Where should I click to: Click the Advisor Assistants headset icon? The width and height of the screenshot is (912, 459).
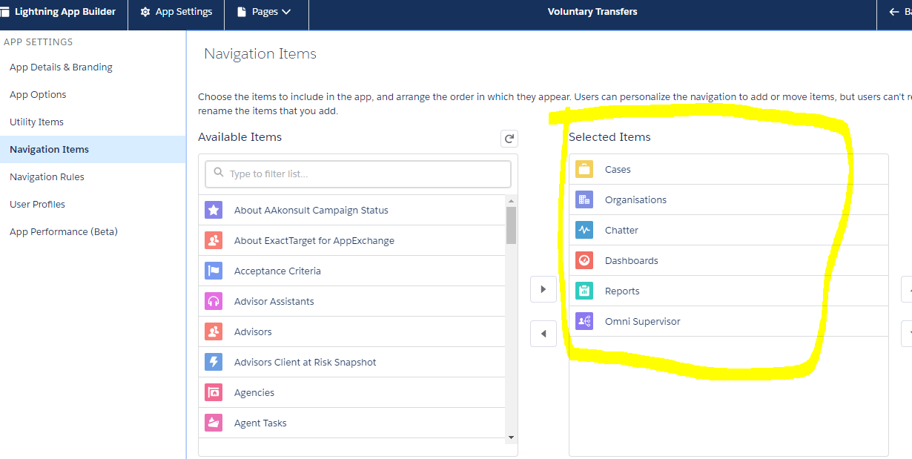[x=214, y=301]
